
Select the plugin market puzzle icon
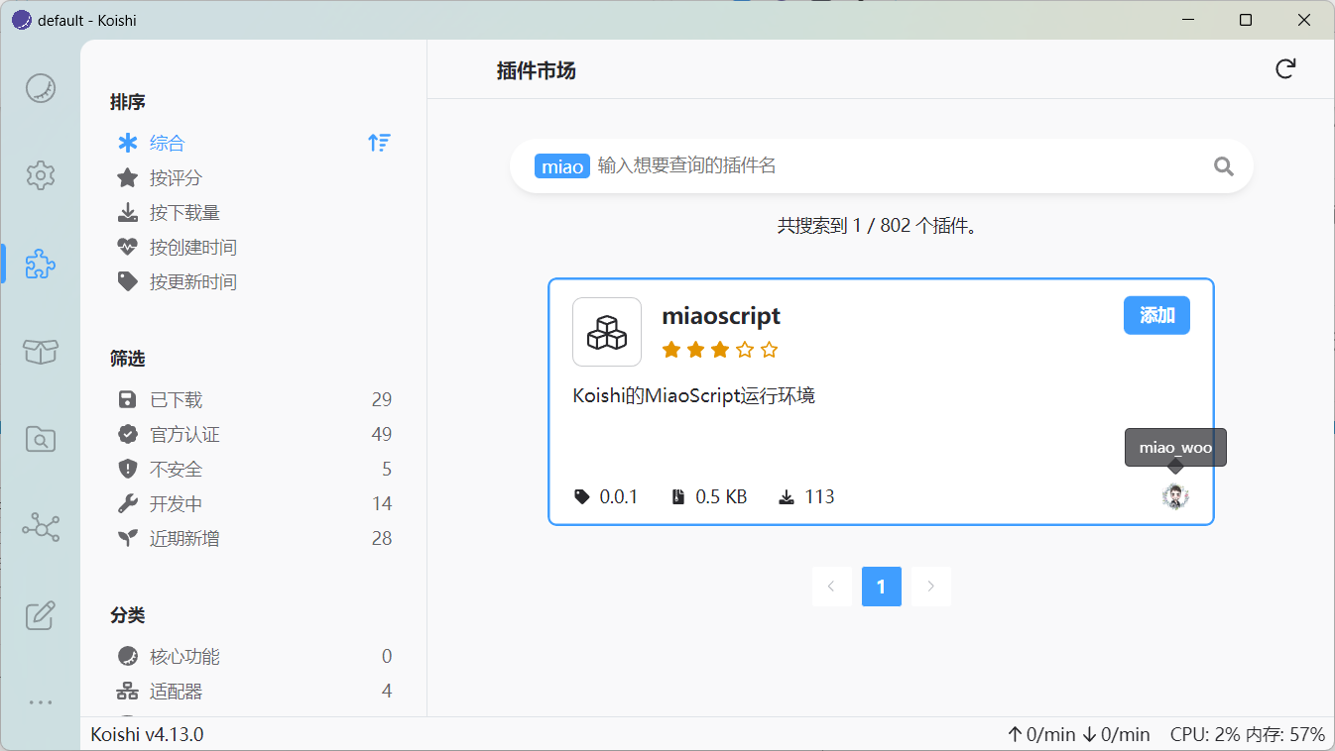(x=40, y=264)
